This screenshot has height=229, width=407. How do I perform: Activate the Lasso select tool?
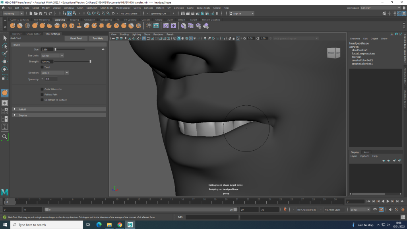tap(5, 46)
